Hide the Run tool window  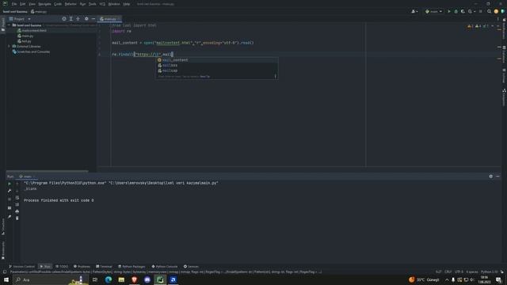click(497, 177)
